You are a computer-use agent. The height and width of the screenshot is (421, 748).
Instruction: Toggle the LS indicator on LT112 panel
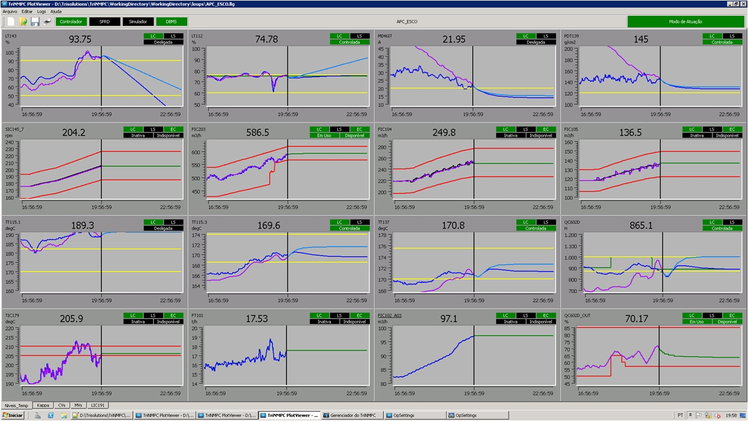[x=360, y=36]
